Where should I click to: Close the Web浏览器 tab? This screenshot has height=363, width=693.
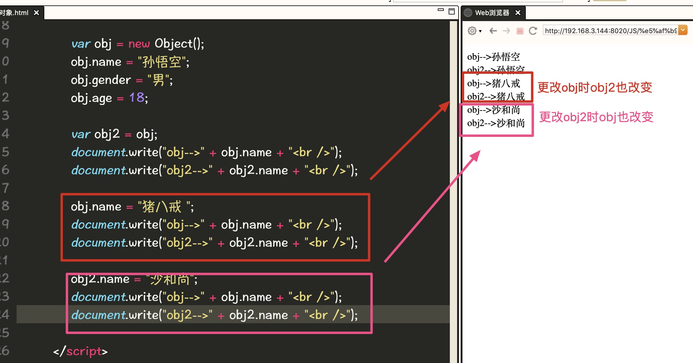pos(518,13)
